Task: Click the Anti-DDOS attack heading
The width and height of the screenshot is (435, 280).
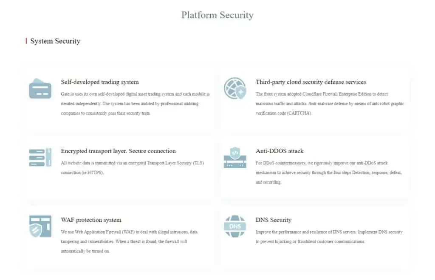Action: (x=280, y=151)
